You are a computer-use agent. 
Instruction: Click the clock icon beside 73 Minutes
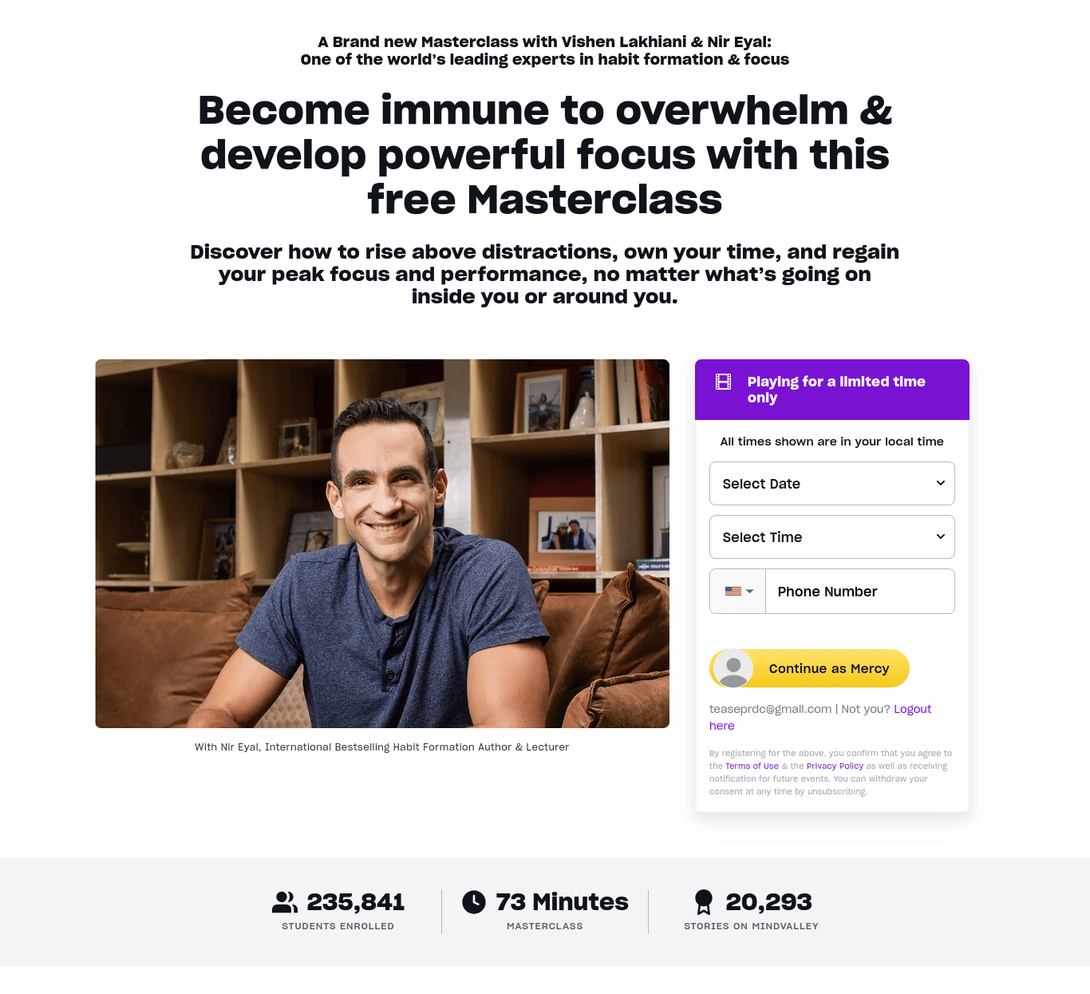point(474,902)
